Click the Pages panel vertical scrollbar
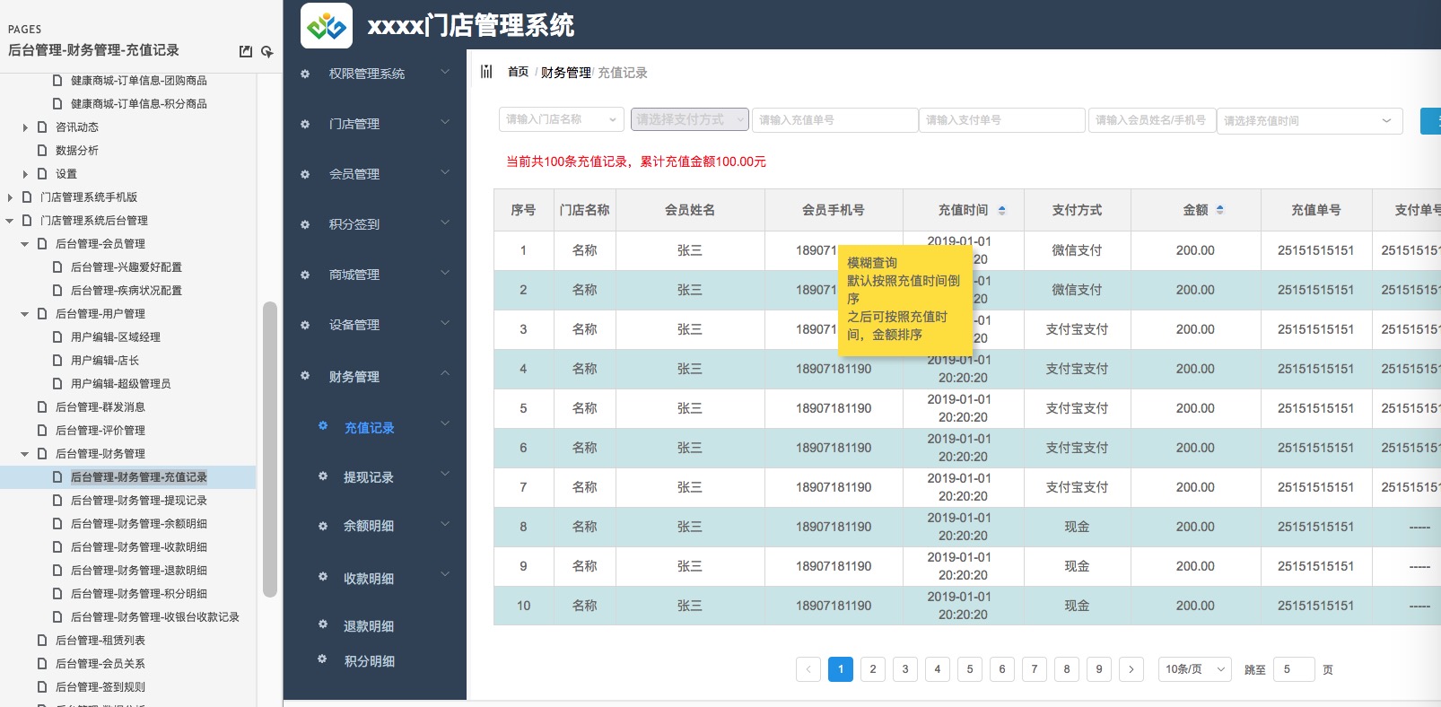1441x707 pixels. (269, 449)
